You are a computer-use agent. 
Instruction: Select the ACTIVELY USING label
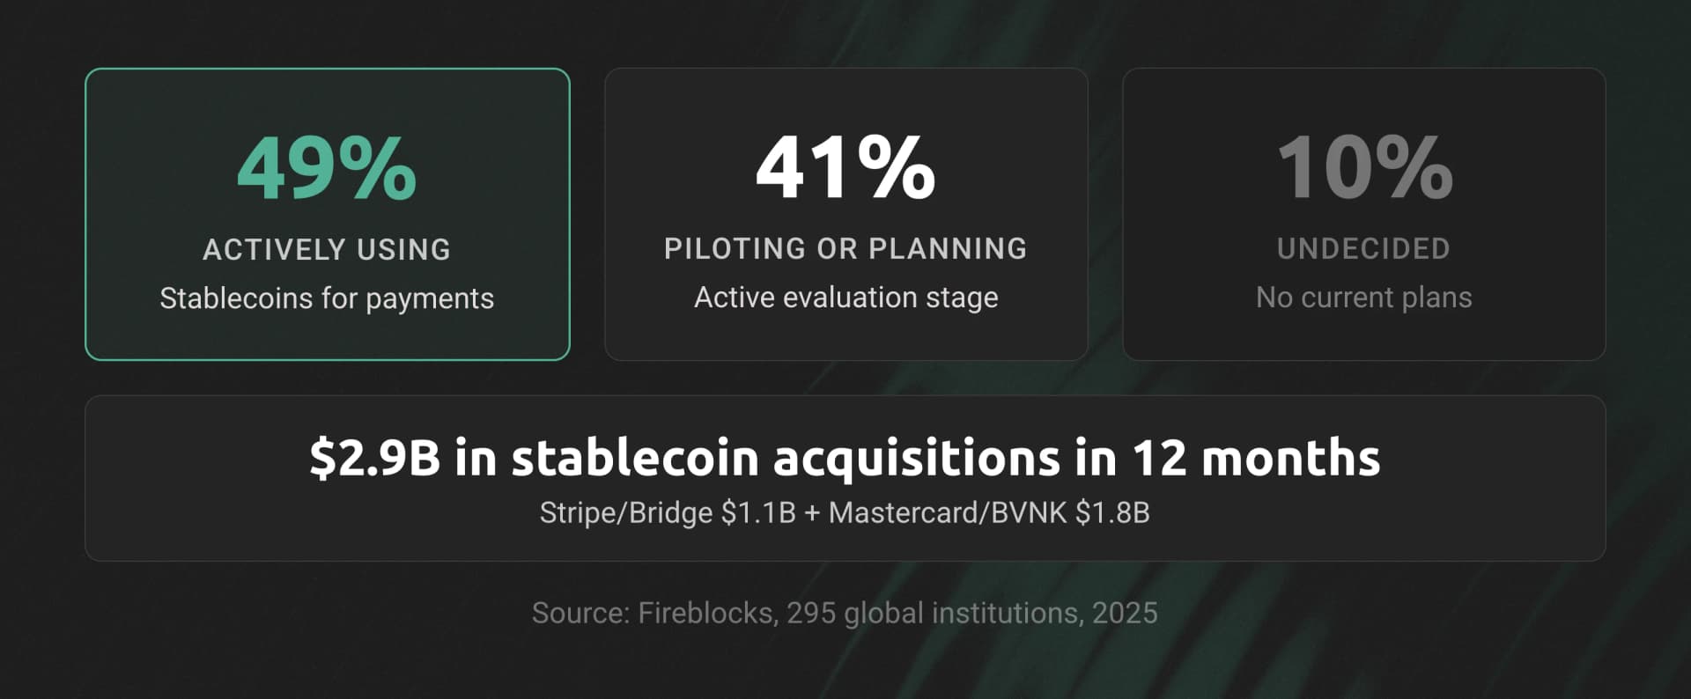(327, 250)
